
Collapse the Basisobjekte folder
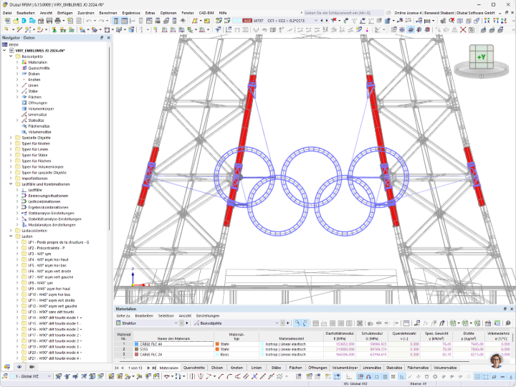point(11,57)
